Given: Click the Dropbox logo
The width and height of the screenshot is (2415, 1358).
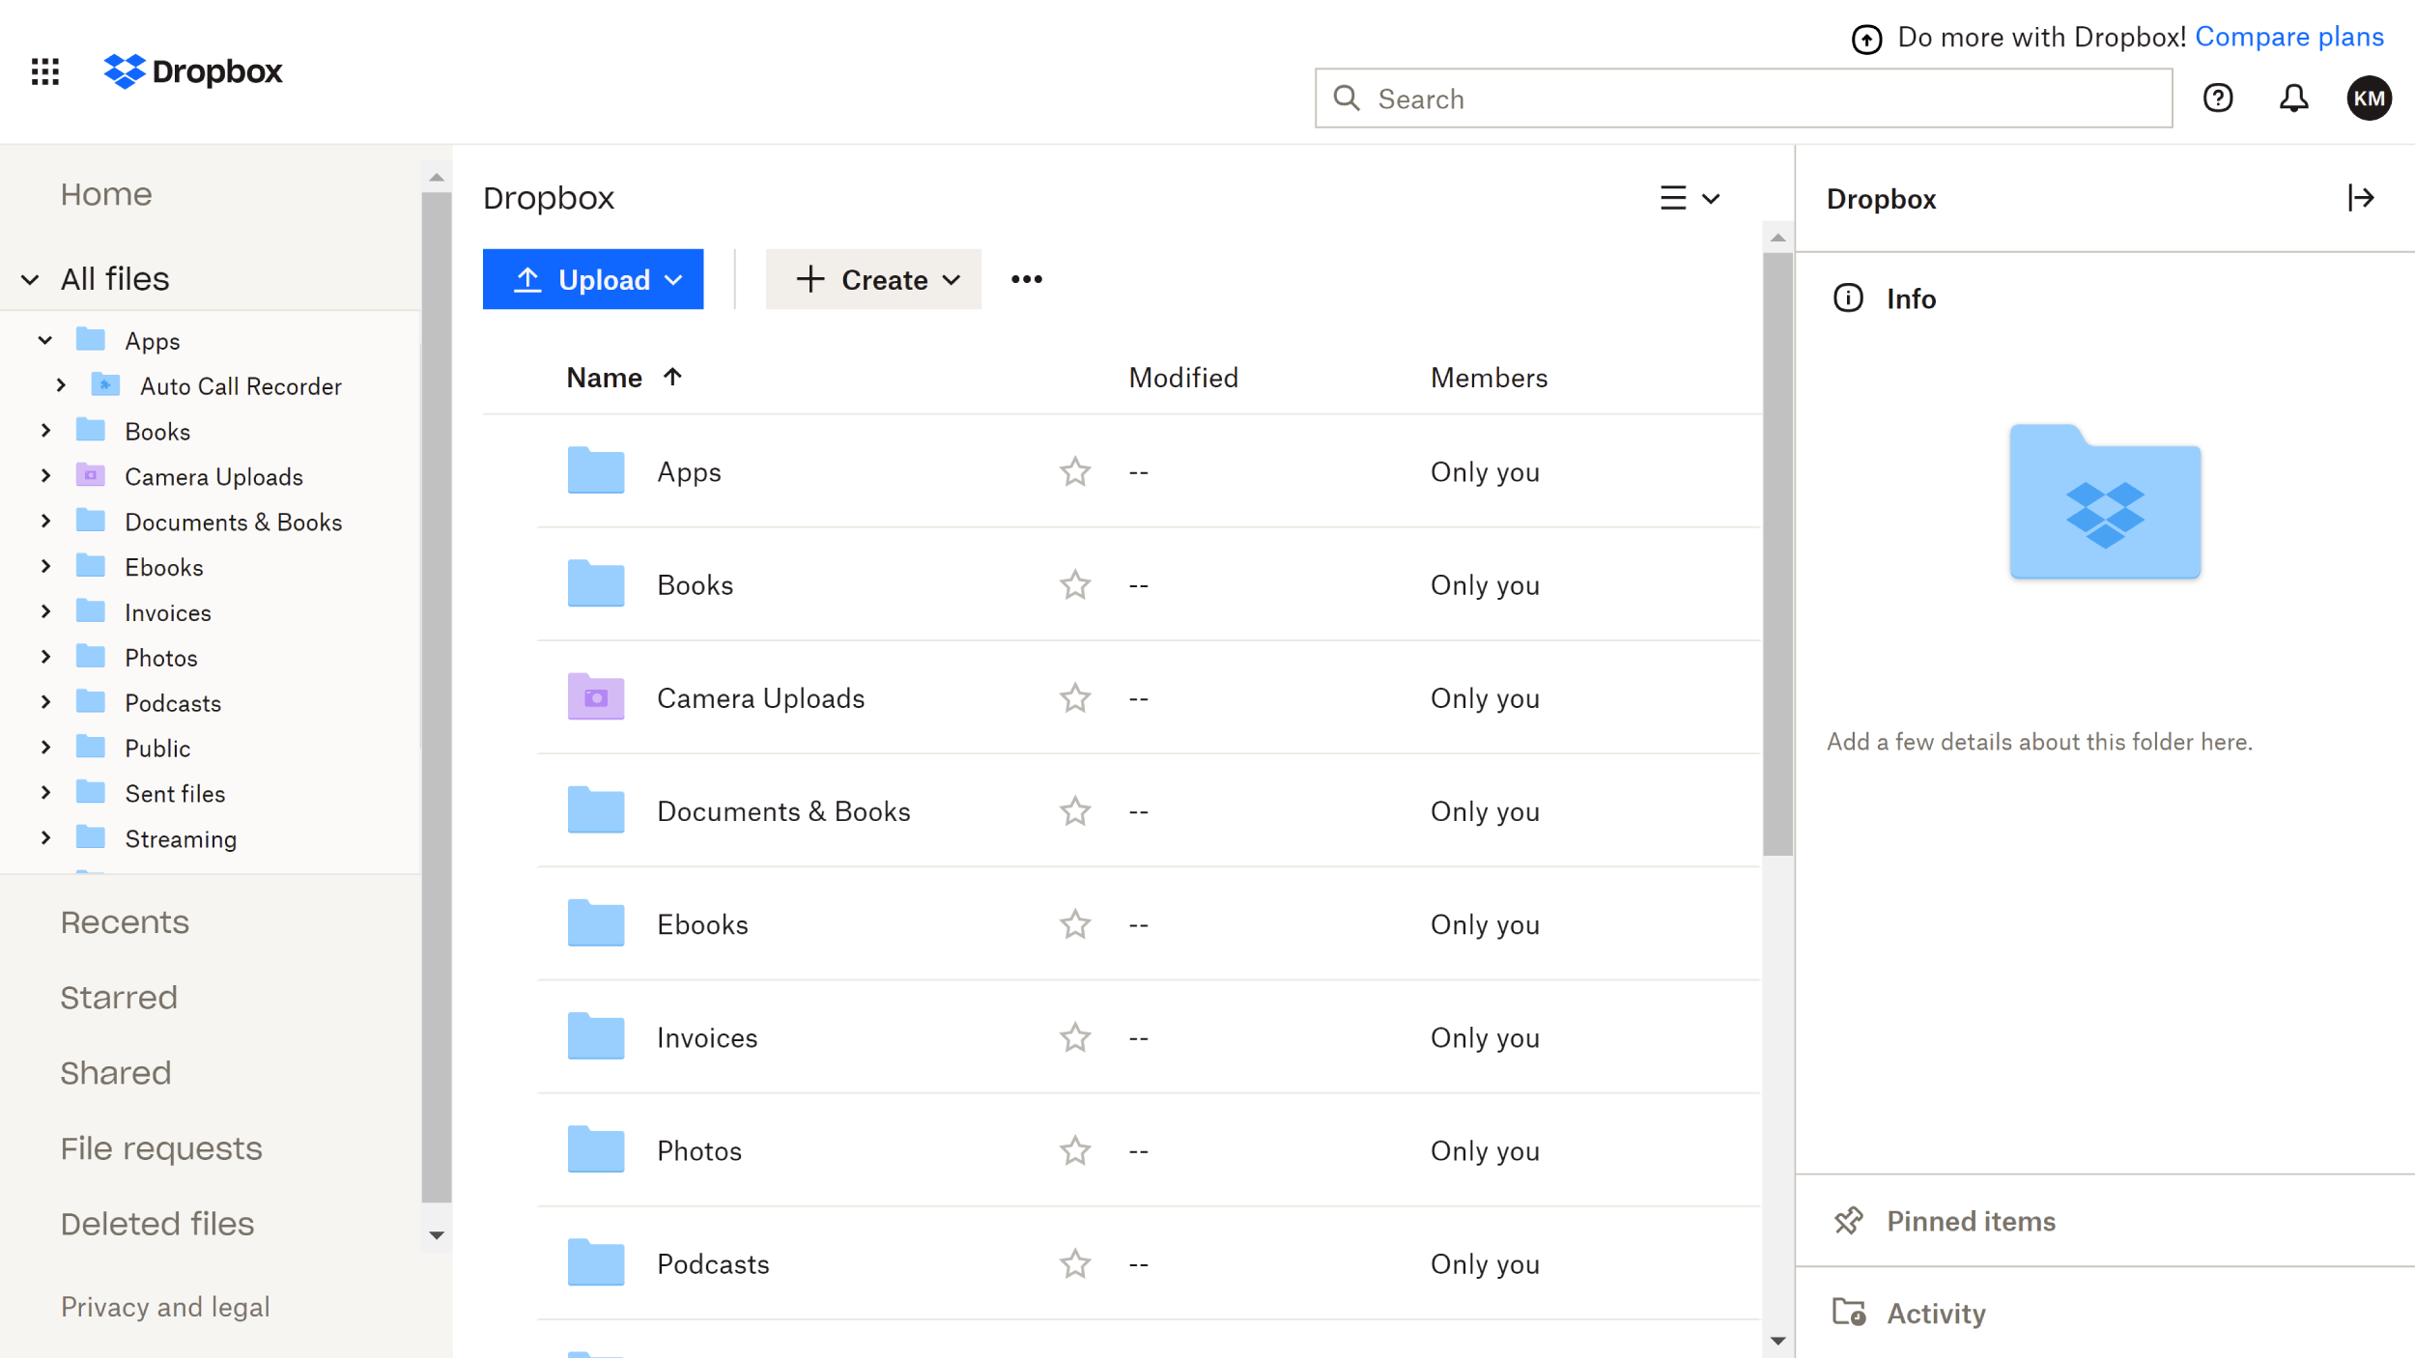Looking at the screenshot, I should coord(192,71).
